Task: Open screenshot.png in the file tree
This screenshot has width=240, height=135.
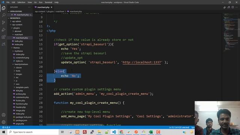Action: [22, 58]
